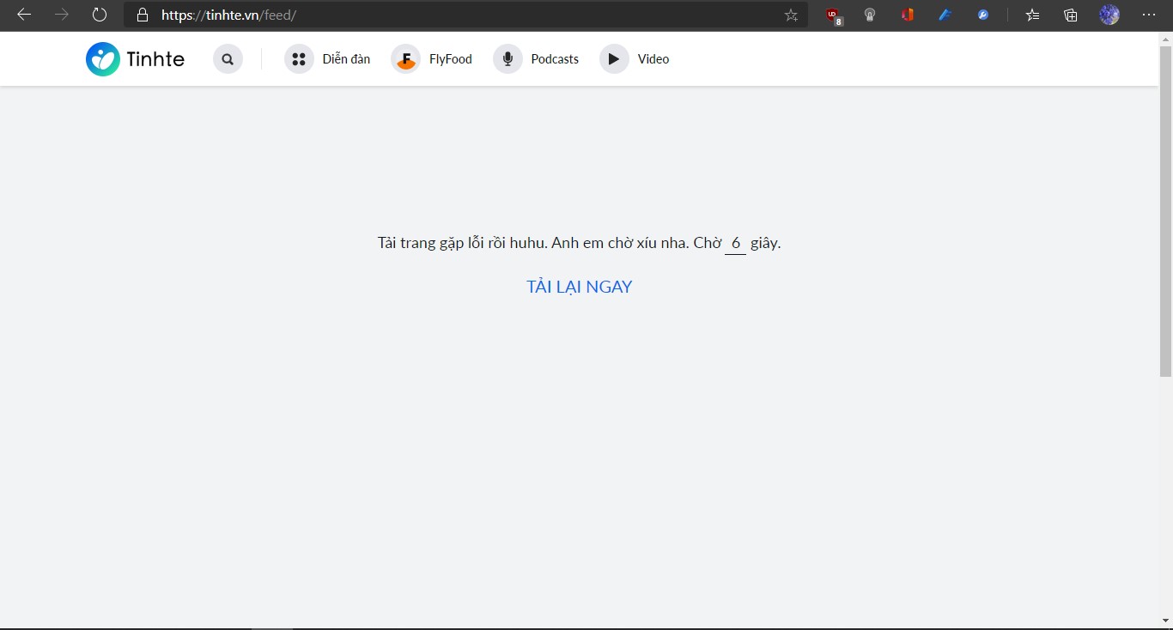
Task: Star this page as a favorite
Action: [790, 15]
